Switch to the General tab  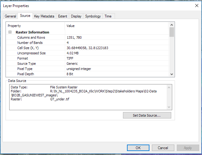coord(10,16)
